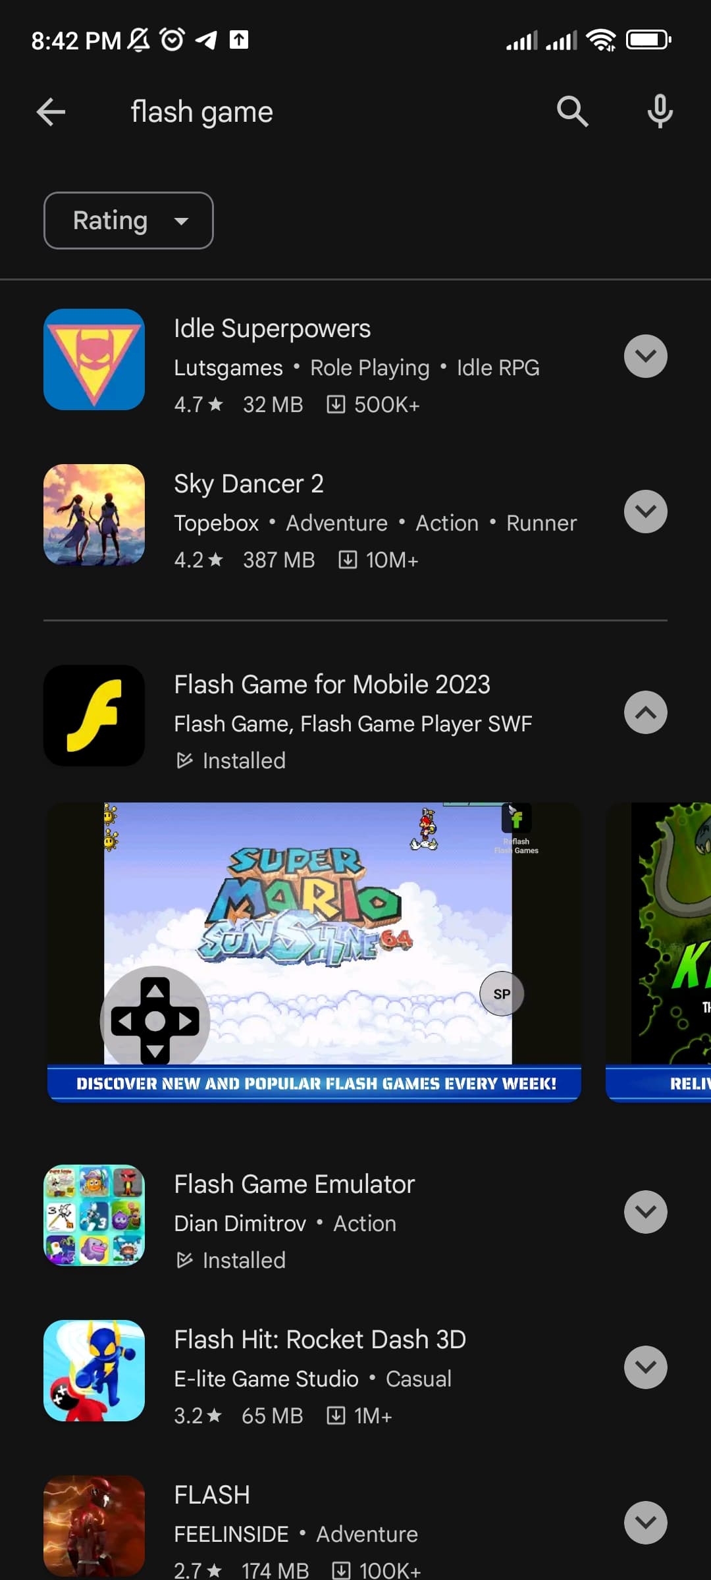The width and height of the screenshot is (711, 1580).
Task: Select Flash Game for Mobile 2023 title
Action: point(332,685)
